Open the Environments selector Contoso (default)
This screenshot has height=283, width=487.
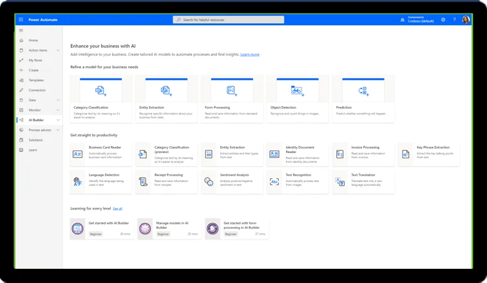[417, 20]
